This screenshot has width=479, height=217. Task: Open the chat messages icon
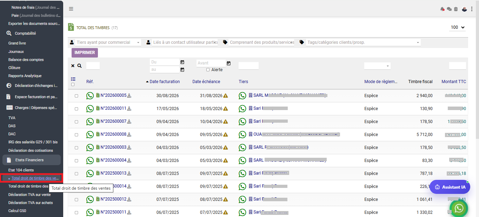point(449,9)
